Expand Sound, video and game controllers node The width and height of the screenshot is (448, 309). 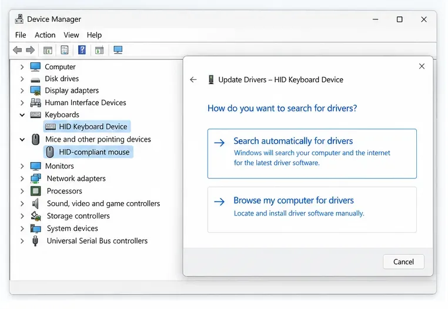(x=22, y=204)
